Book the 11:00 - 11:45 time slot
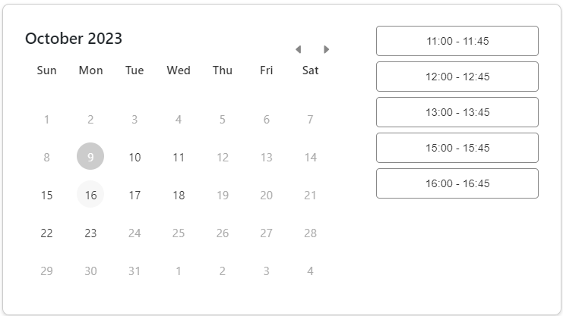The width and height of the screenshot is (563, 316). (457, 41)
